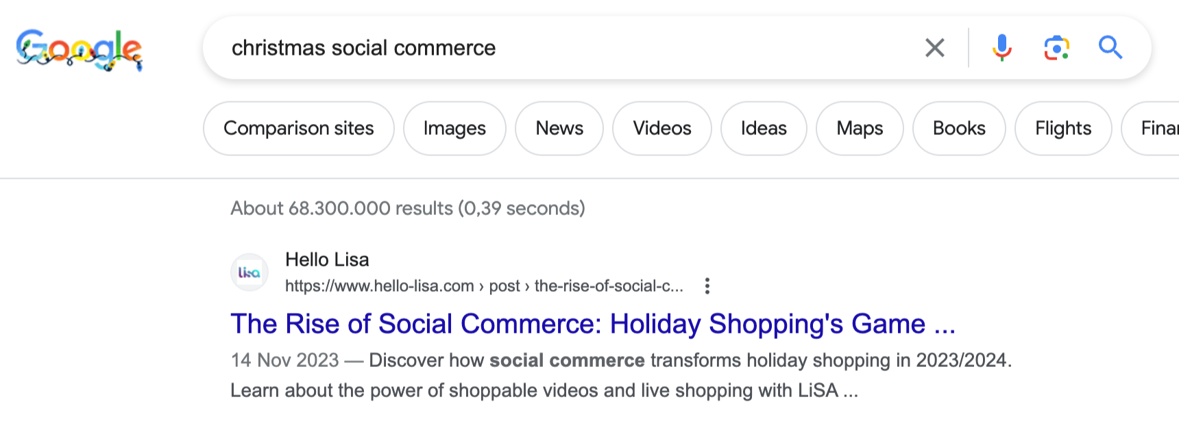
Task: Click the Google holiday doodle logo
Action: tap(79, 49)
